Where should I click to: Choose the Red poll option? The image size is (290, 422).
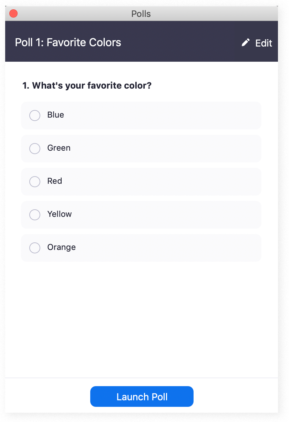pyautogui.click(x=34, y=182)
